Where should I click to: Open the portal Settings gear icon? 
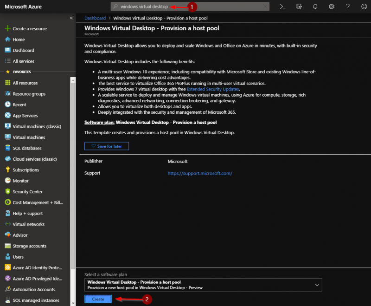pos(332,7)
